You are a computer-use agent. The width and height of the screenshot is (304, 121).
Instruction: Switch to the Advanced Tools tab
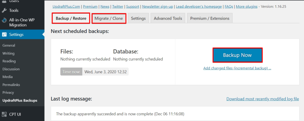168,18
